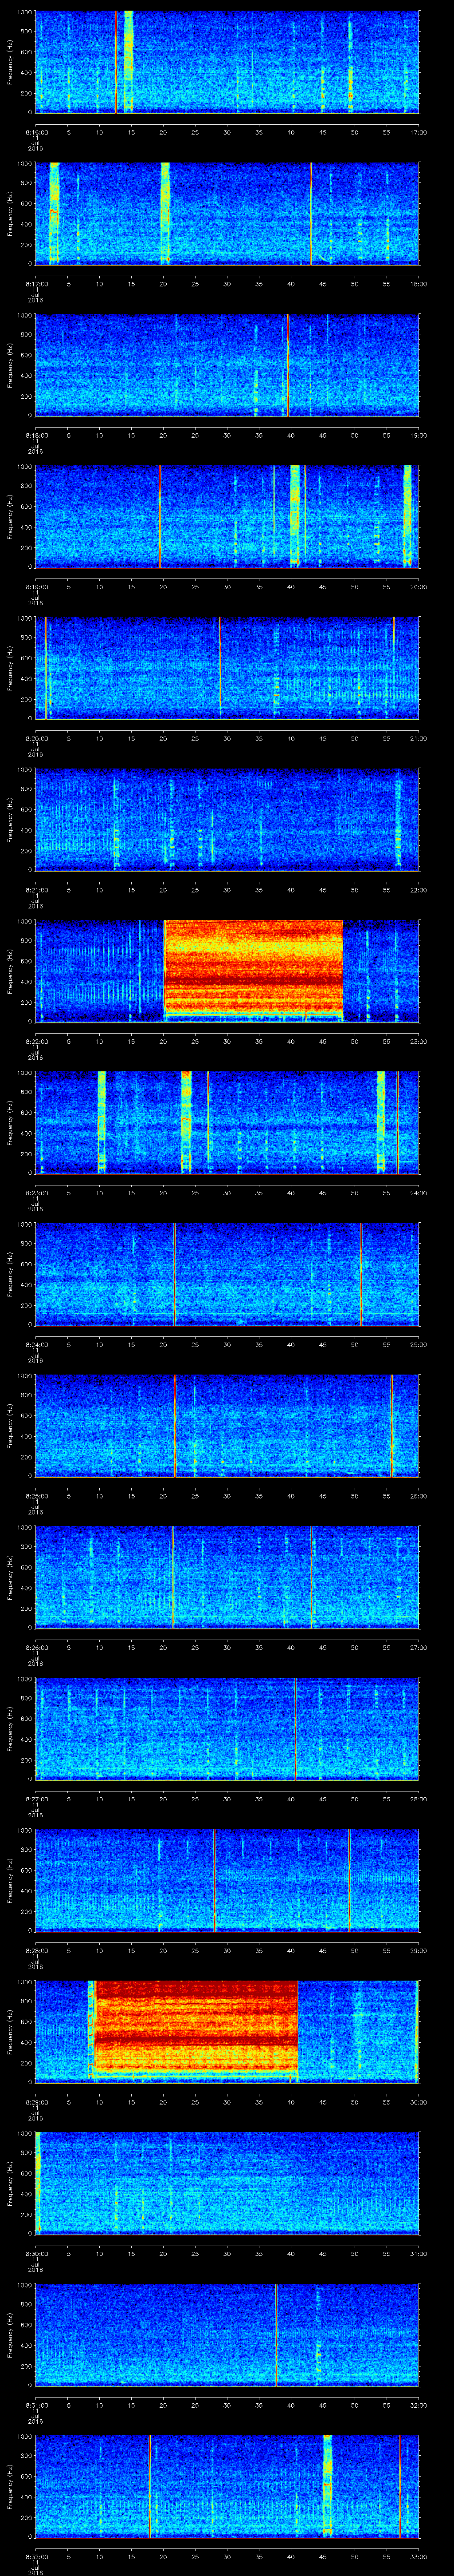Click the 23:00 end label of 8:22 panel

[x=418, y=1041]
